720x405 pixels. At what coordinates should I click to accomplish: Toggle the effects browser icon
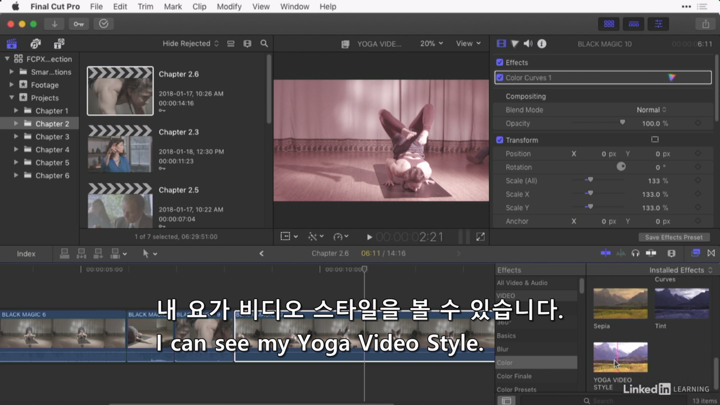pos(695,253)
